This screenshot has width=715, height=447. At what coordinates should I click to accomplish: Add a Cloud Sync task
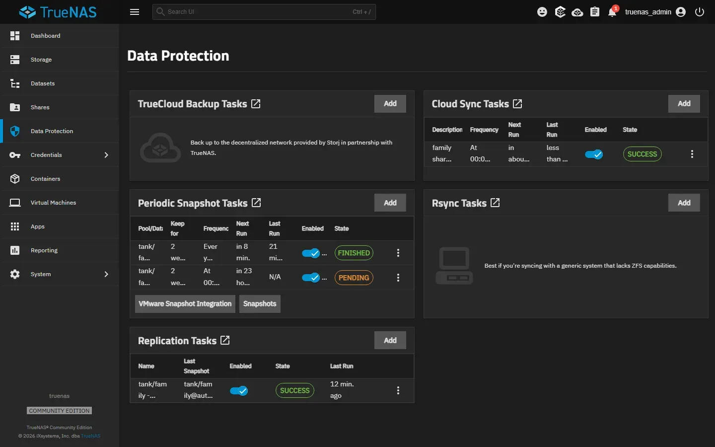click(x=684, y=104)
